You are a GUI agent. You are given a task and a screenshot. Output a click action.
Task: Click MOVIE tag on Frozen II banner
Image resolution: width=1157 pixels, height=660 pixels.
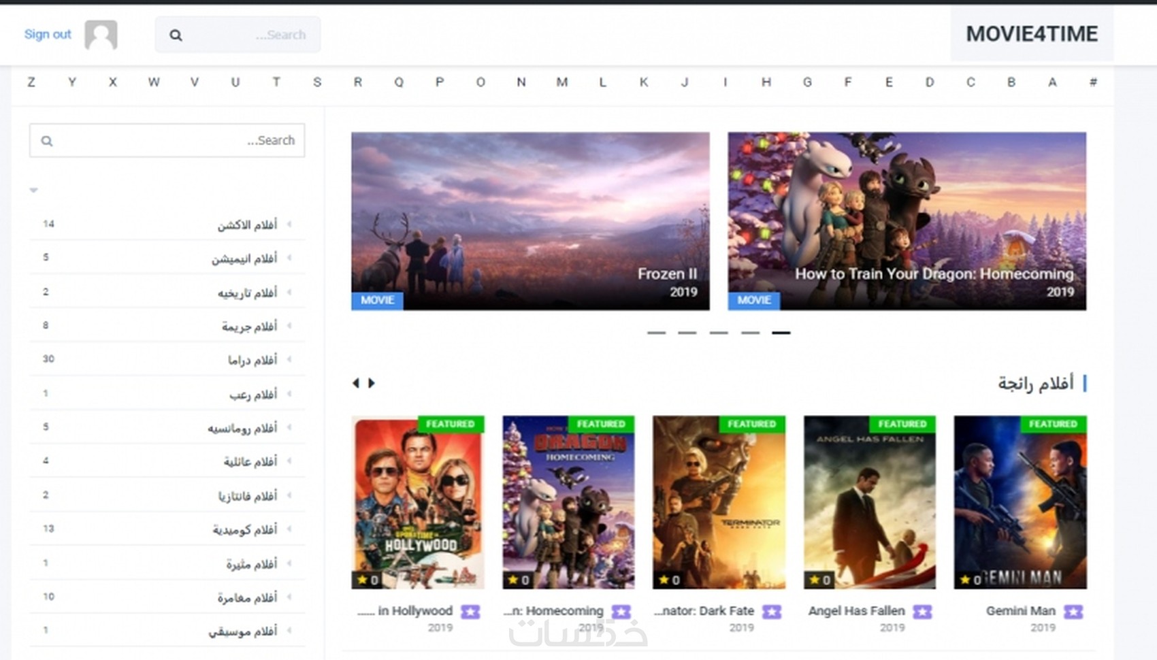[377, 300]
